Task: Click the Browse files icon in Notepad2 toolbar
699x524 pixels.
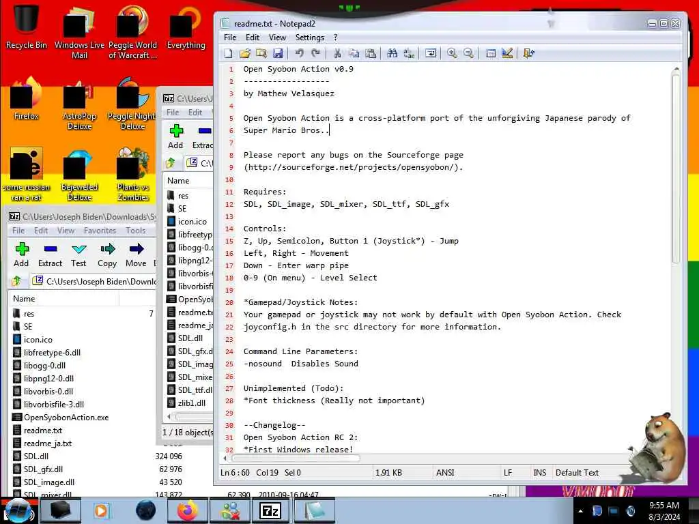Action: point(261,53)
